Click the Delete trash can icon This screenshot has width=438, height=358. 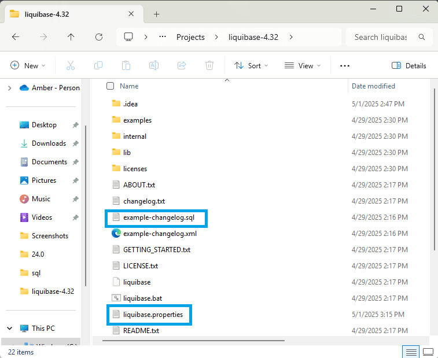coord(209,66)
